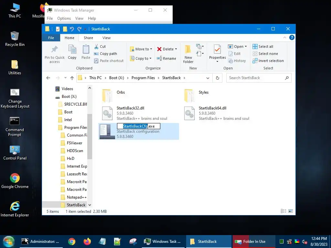Expand the Open button dropdown arrow

[246, 46]
